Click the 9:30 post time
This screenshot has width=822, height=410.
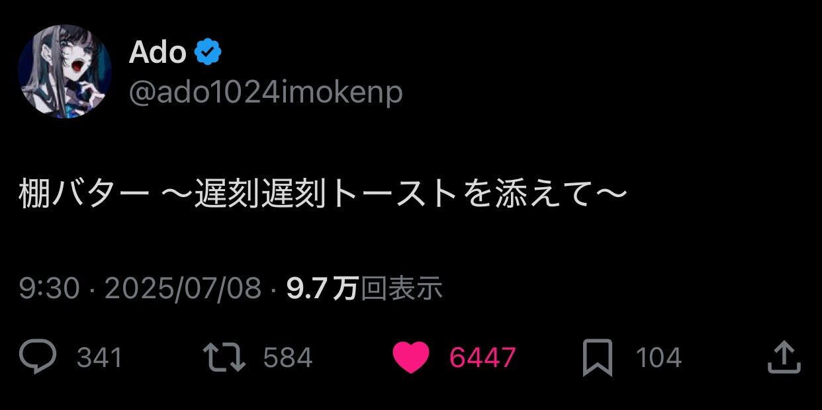(50, 289)
